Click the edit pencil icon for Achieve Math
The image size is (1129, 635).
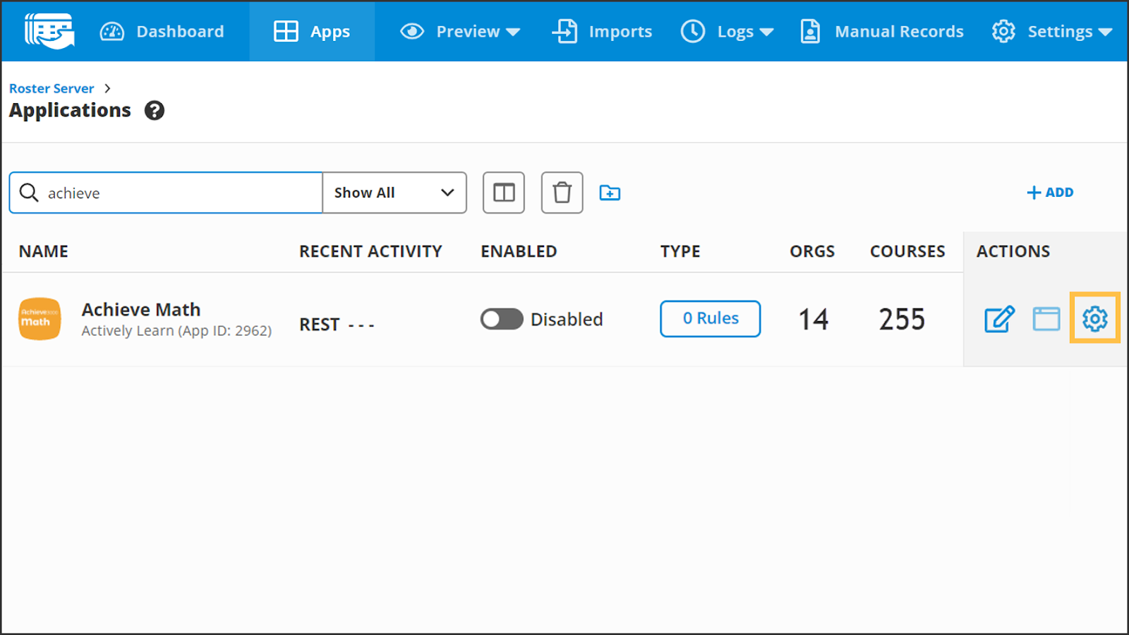pyautogui.click(x=999, y=319)
